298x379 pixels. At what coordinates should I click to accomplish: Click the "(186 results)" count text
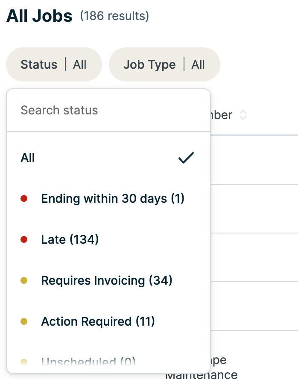[x=114, y=16]
